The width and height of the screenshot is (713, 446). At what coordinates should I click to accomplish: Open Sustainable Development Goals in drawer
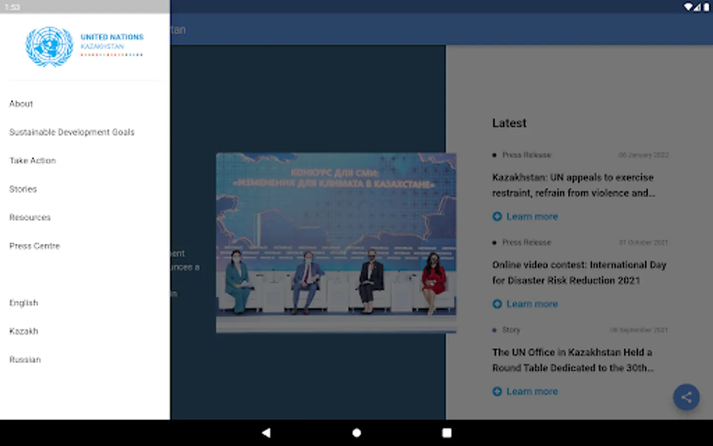[x=72, y=132]
